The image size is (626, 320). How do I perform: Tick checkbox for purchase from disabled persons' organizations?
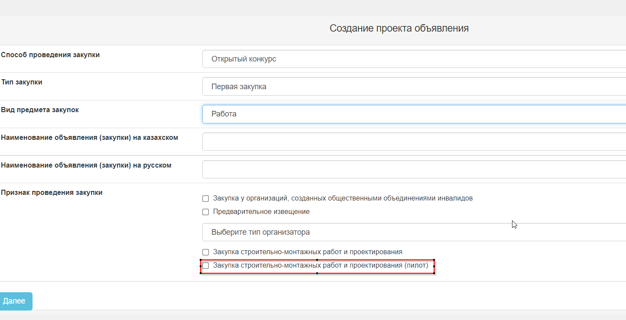coord(206,199)
